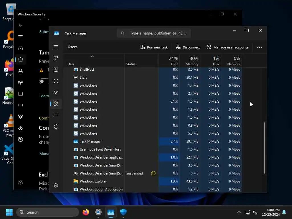292x219 pixels.
Task: Open Device performance & health icon
Action: coord(21,117)
